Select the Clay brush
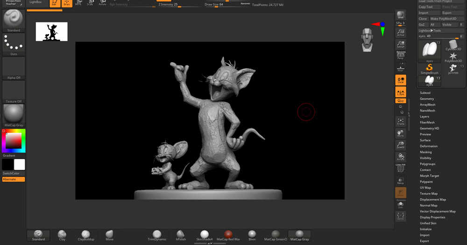Image resolution: width=467 pixels, height=245 pixels. tap(62, 235)
